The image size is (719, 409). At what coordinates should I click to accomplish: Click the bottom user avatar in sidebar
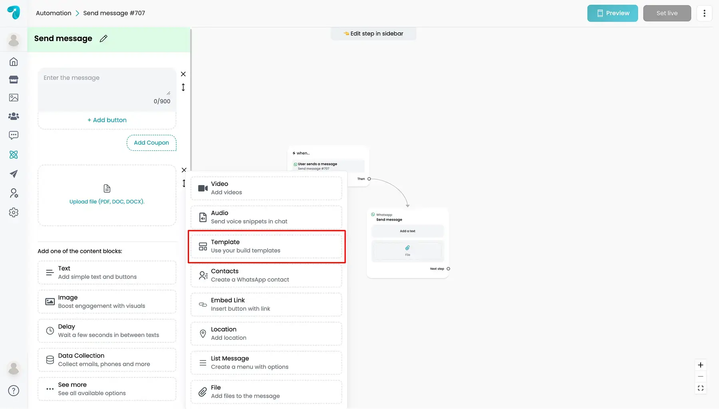coord(14,368)
